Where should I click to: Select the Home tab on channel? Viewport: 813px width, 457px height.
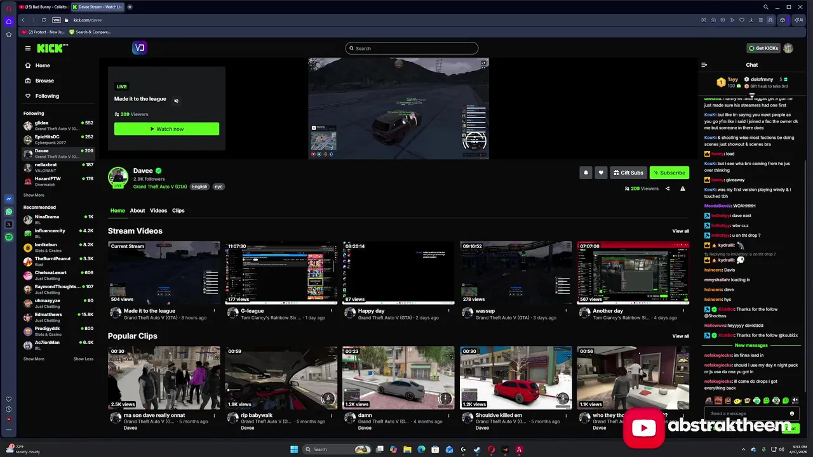pos(118,210)
